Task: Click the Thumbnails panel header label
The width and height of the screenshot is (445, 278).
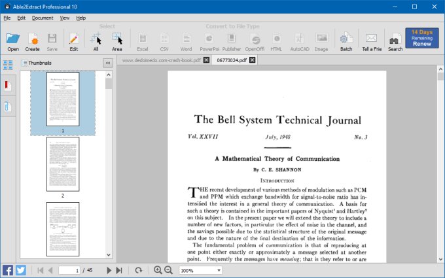Action: coord(40,63)
